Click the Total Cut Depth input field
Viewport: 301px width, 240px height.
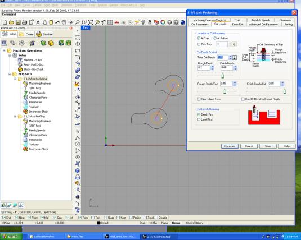click(x=223, y=57)
